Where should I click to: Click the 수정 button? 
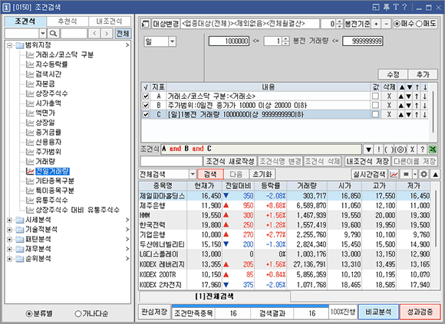pyautogui.click(x=393, y=74)
